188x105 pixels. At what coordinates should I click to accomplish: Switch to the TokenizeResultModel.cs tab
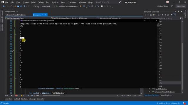[15, 15]
